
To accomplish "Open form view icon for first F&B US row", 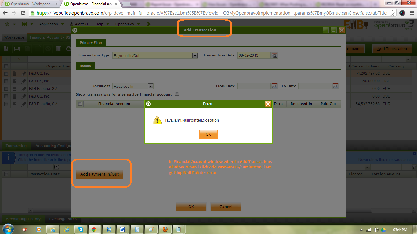I will [14, 73].
